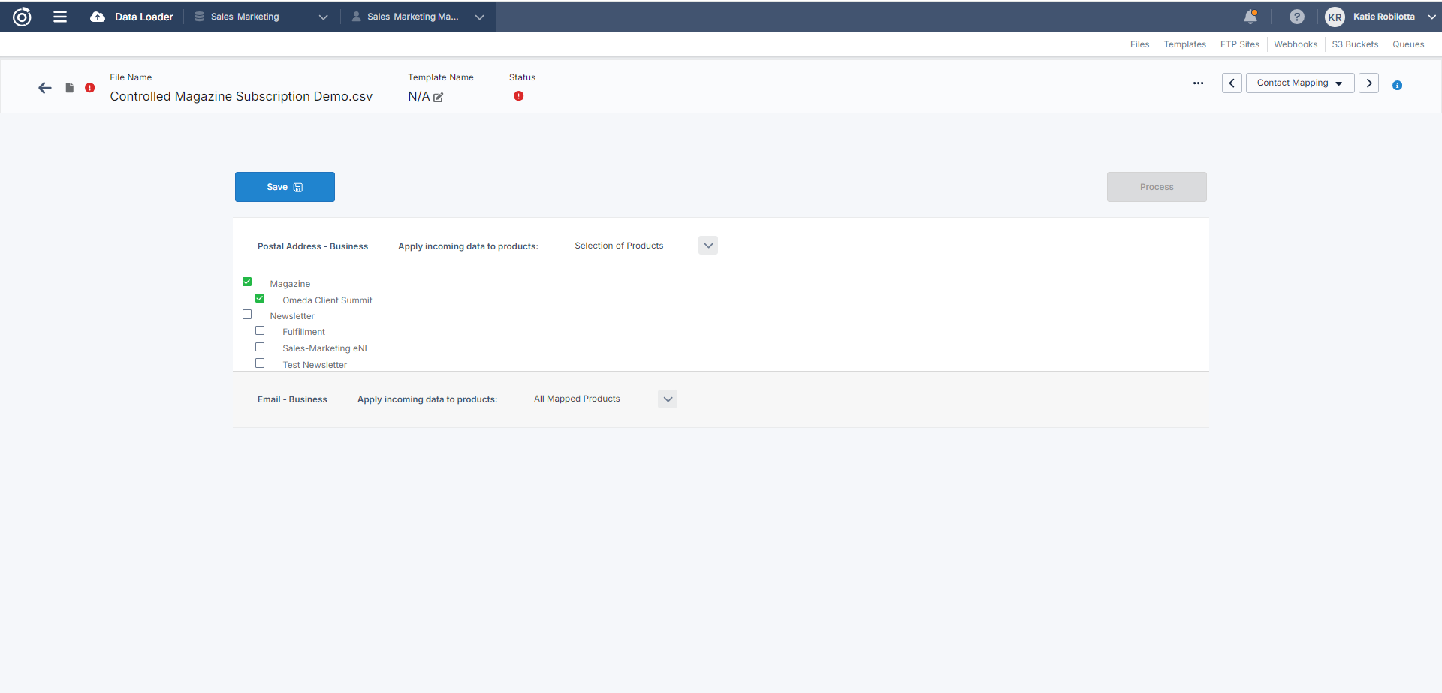Viewport: 1442px width, 693px height.
Task: Click the blue info icon
Action: point(1397,86)
